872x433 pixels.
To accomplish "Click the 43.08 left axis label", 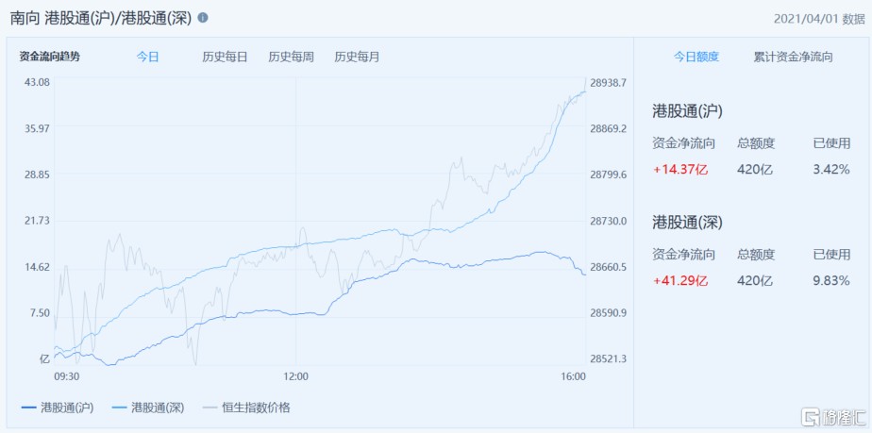I will pyautogui.click(x=37, y=82).
